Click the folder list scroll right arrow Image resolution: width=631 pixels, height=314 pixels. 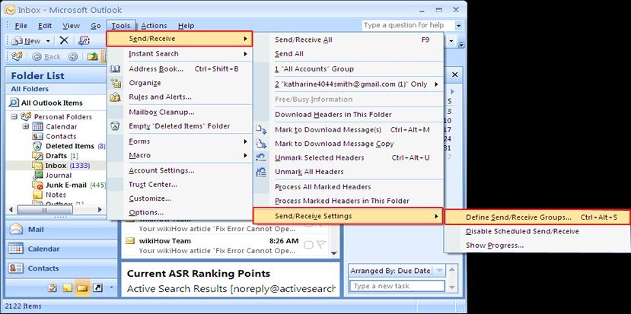(100, 210)
